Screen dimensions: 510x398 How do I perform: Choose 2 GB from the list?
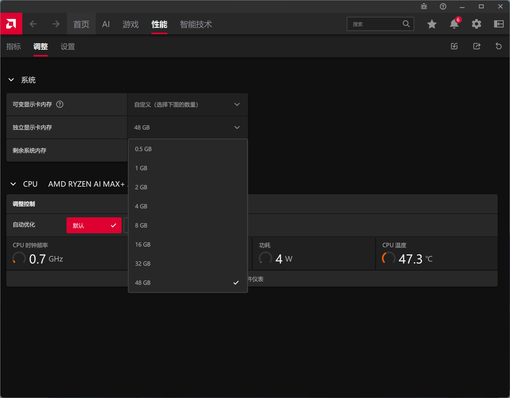188,187
